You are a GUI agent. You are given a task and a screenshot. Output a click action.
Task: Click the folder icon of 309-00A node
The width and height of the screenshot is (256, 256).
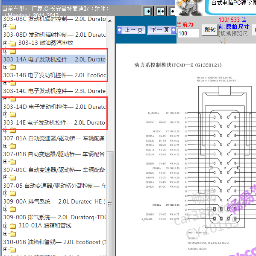[13, 193]
